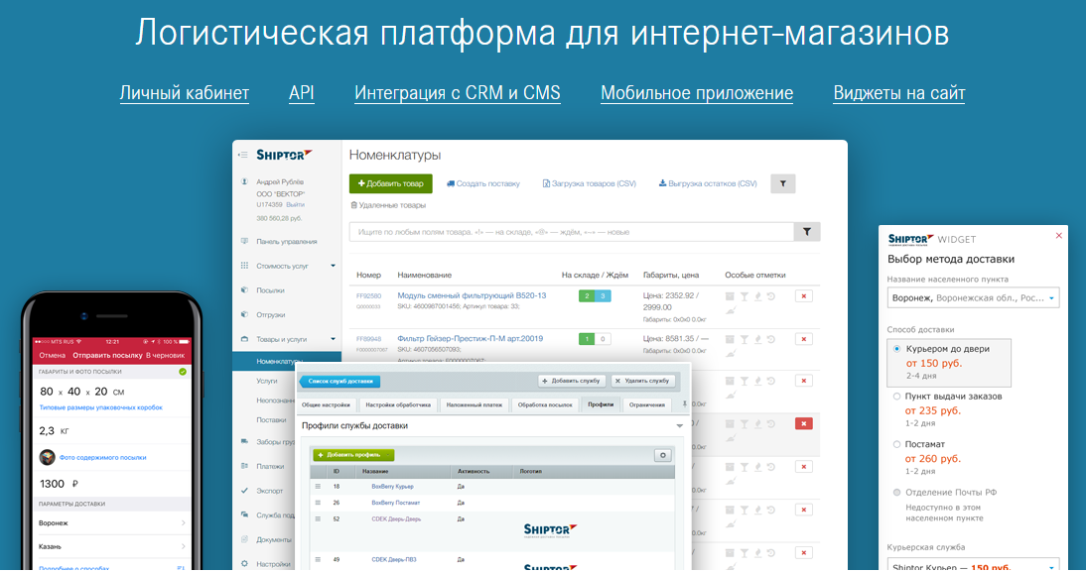
Task: Click green checkmark in Габариты header on phone
Action: click(x=183, y=372)
